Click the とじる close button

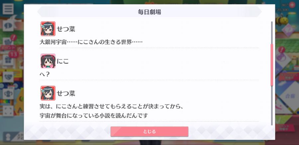149,131
